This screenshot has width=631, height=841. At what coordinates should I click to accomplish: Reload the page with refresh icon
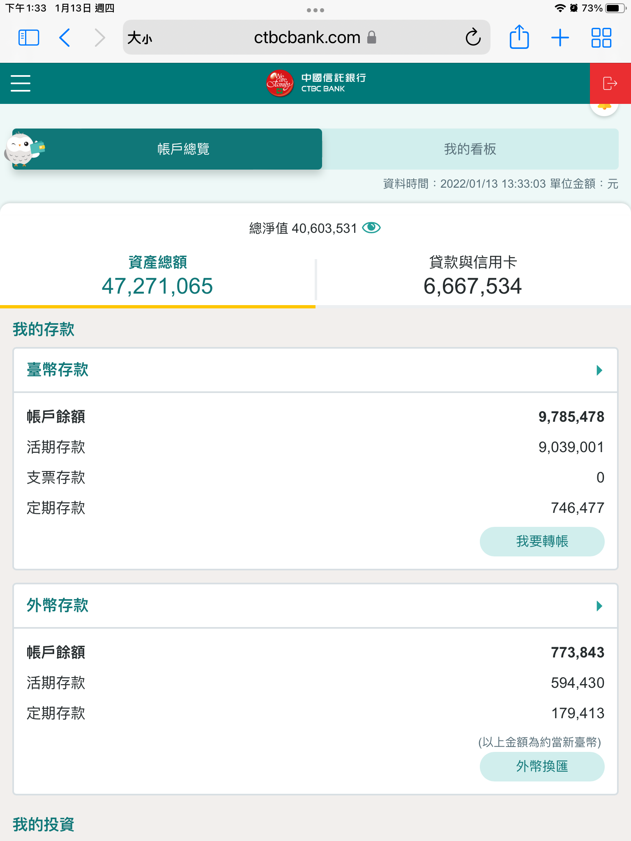pos(473,38)
